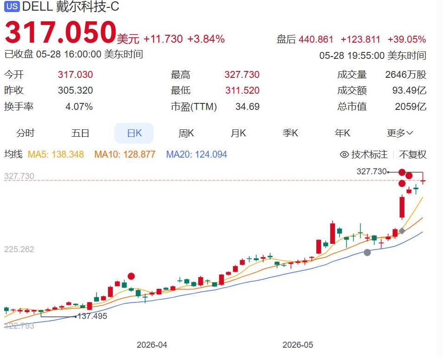Click the 225.262 y-axis price label

pyautogui.click(x=19, y=249)
